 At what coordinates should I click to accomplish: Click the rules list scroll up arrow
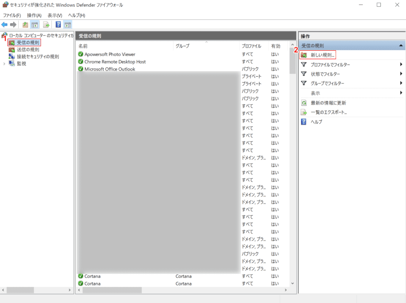[x=293, y=45]
